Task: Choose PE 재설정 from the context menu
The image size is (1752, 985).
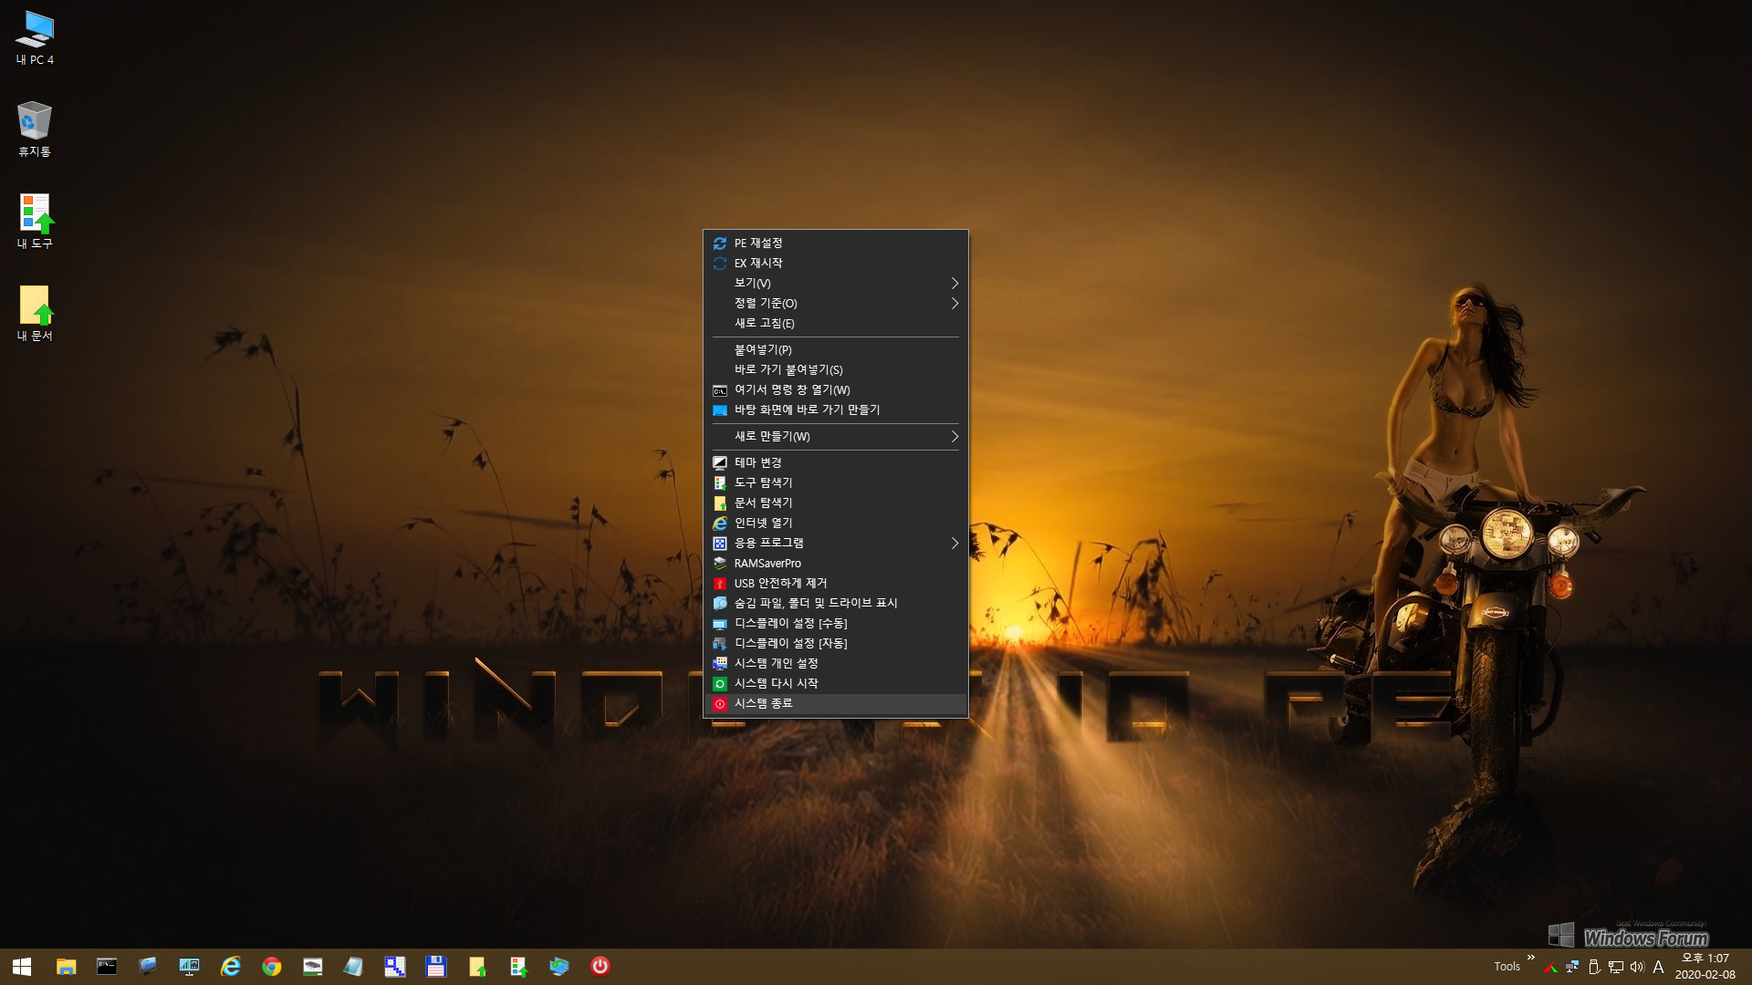Action: 835,243
